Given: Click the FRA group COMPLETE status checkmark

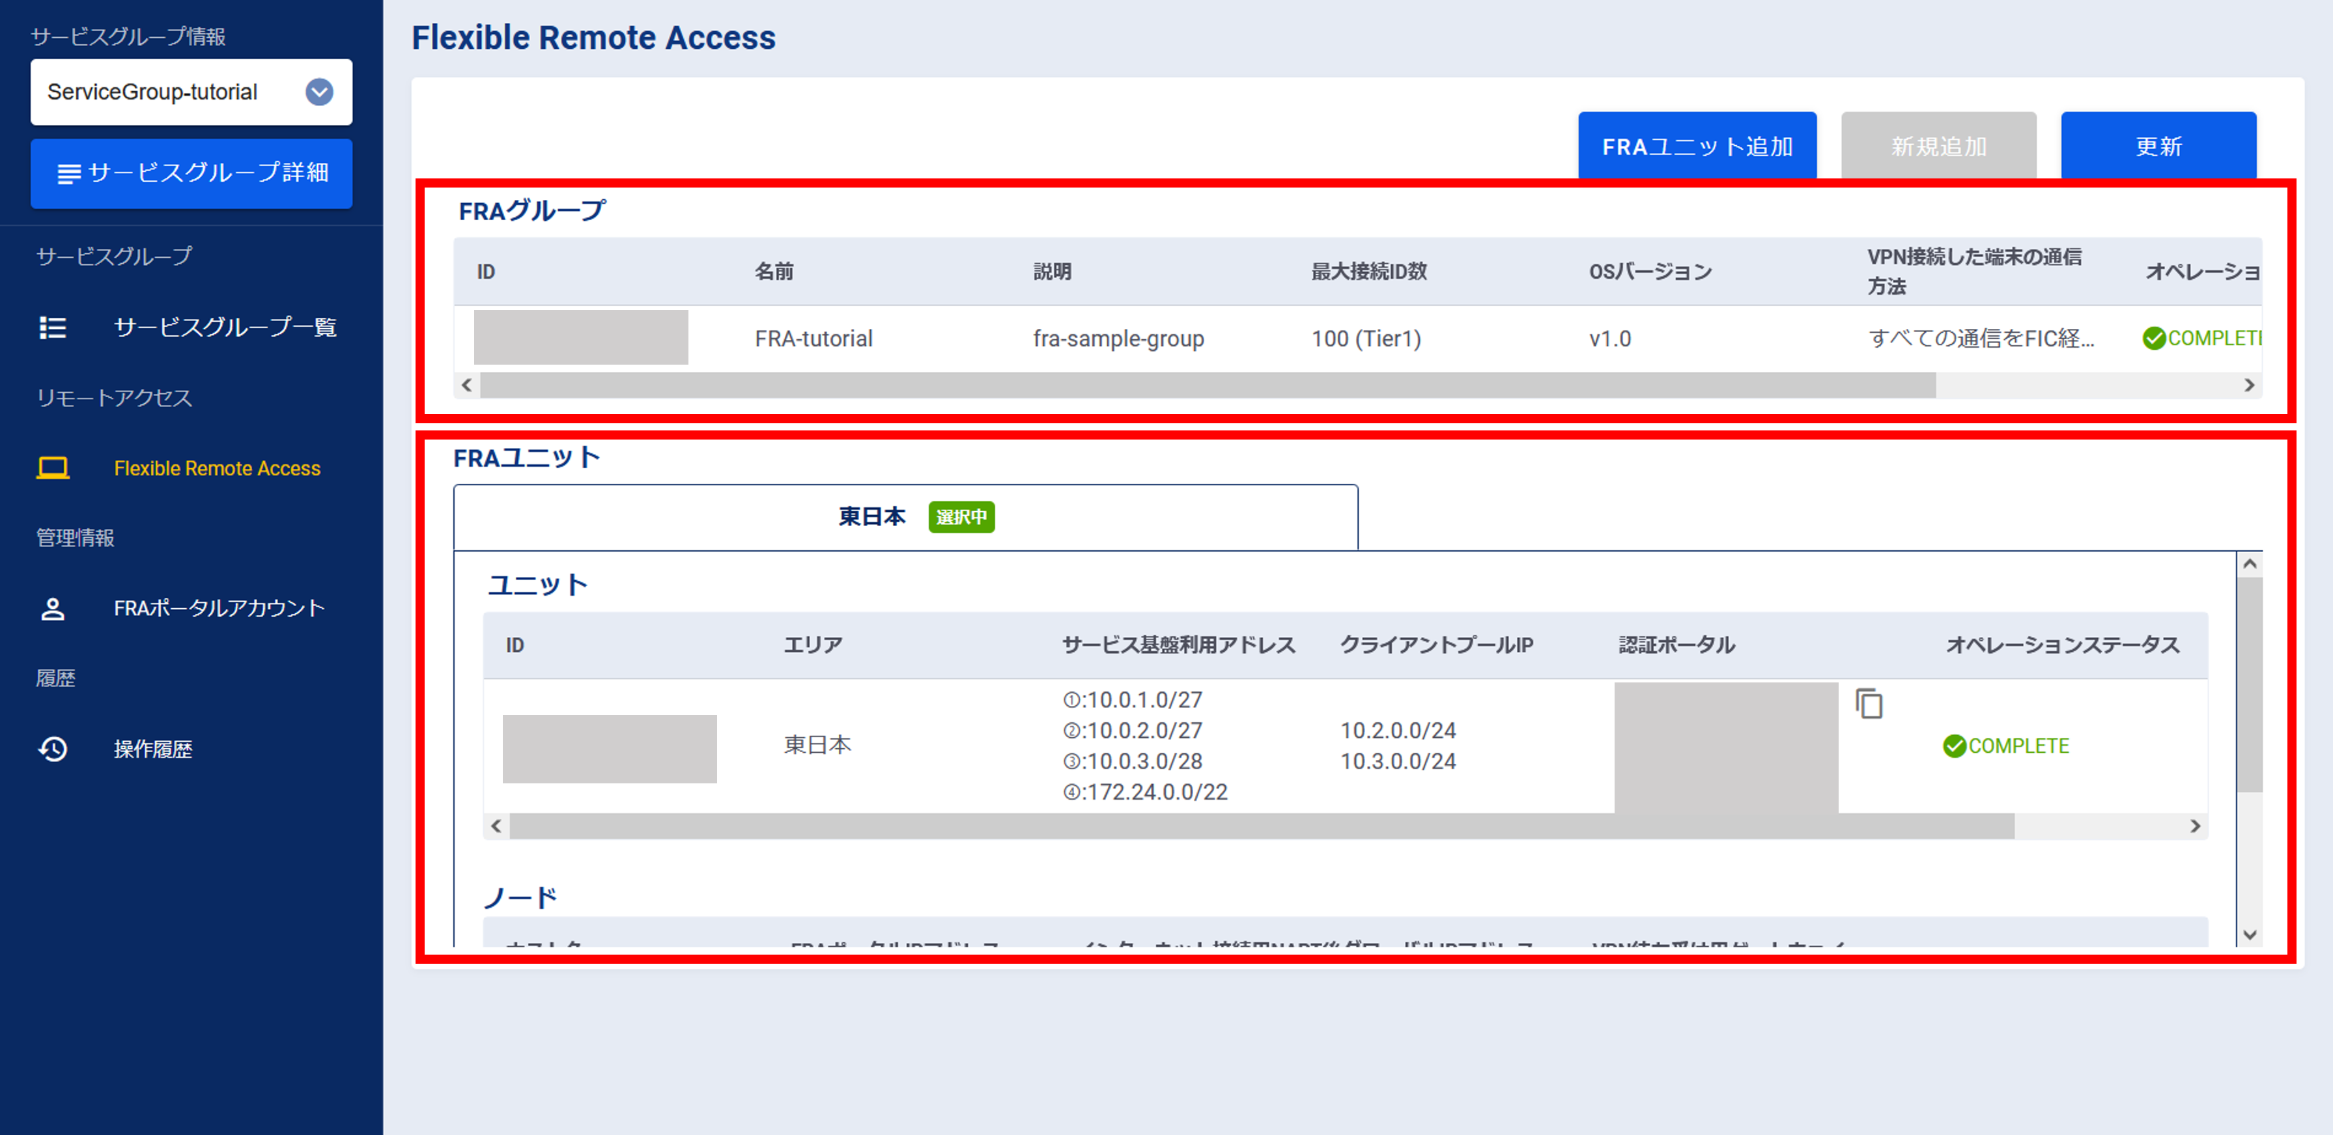Looking at the screenshot, I should [x=2154, y=338].
